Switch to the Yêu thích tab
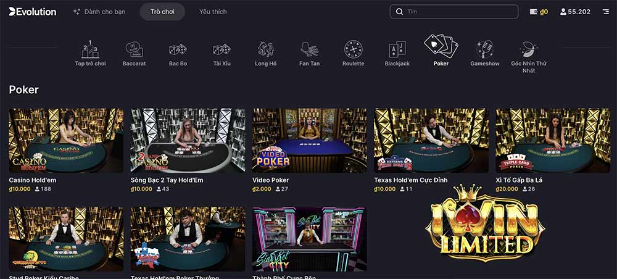This screenshot has width=617, height=279. 213,12
